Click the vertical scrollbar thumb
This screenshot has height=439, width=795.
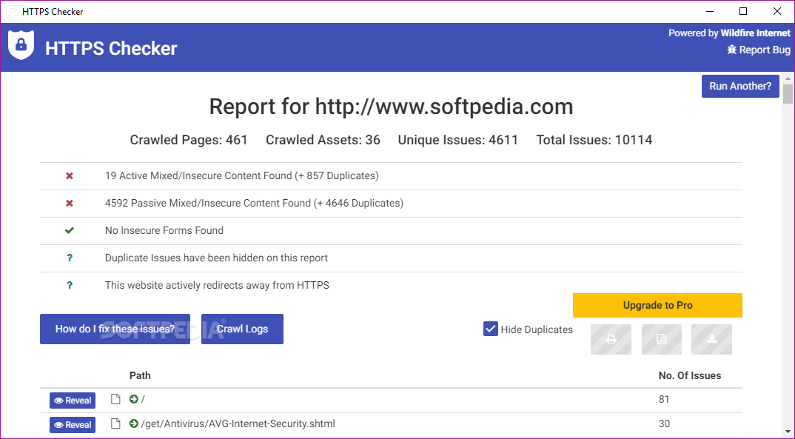click(x=788, y=94)
